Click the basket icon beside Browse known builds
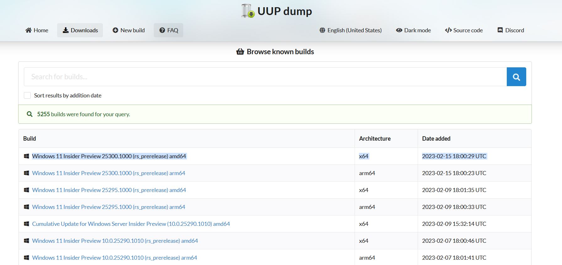 click(x=240, y=52)
